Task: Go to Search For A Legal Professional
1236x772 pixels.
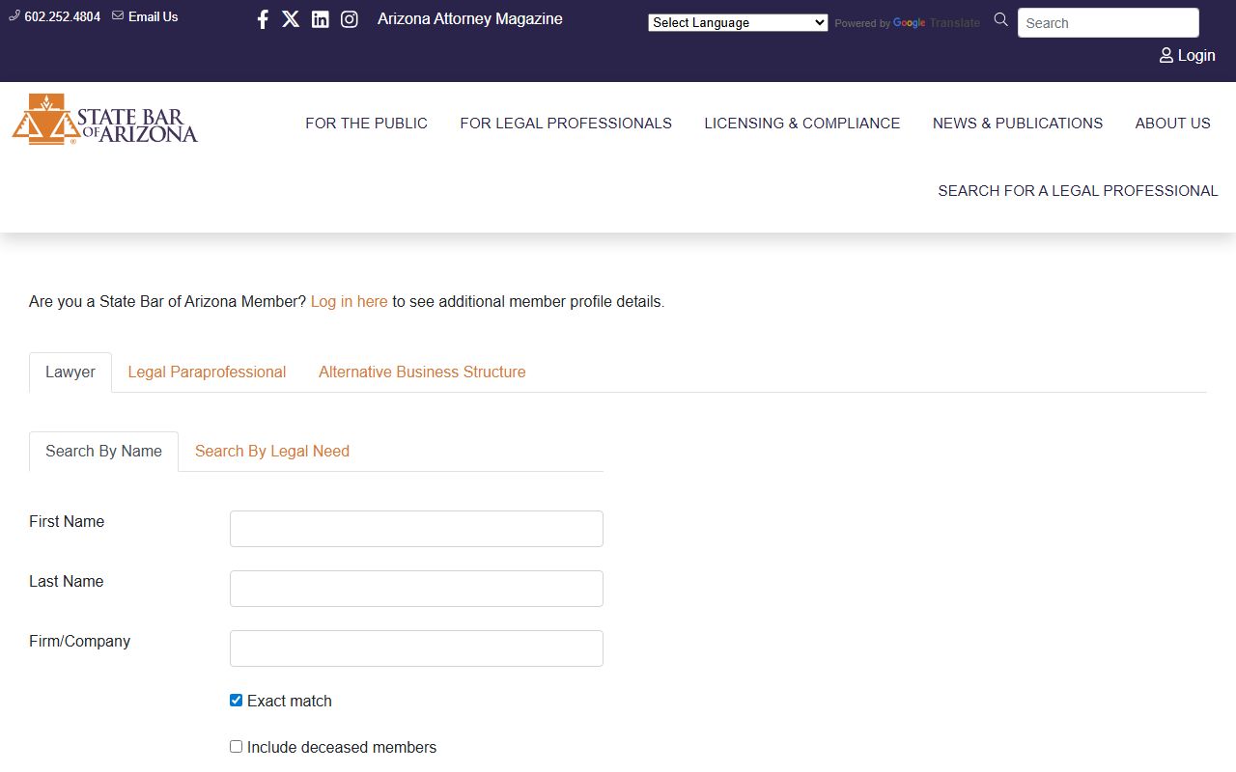Action: [1078, 191]
